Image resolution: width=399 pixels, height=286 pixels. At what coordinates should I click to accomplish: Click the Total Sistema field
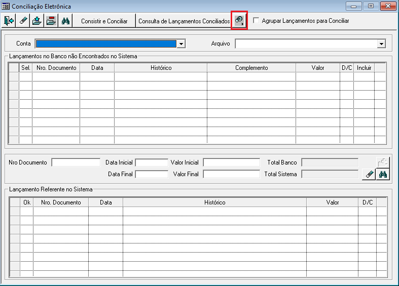[330, 174]
